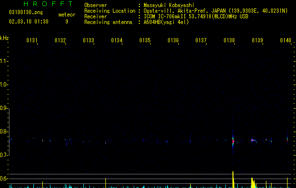
Task: Click the 1.1 kHz axis label
Action: coord(4,61)
